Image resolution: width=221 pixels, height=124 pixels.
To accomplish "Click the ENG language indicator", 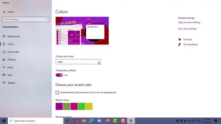I will 199,121.
